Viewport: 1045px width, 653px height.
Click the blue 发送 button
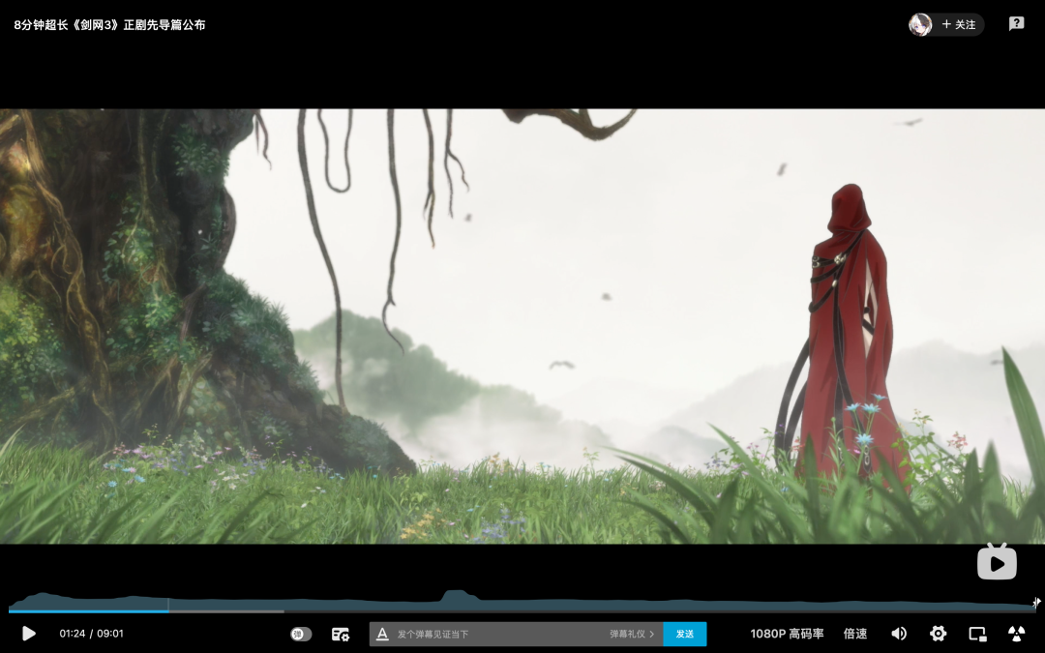(684, 634)
